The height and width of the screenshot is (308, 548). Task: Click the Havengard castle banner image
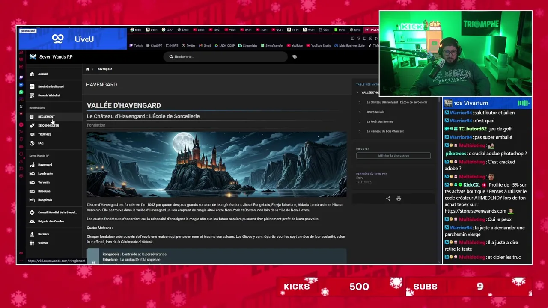point(217,165)
